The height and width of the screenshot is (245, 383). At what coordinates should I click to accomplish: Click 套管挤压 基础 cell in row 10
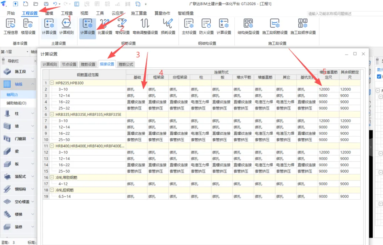click(137, 140)
